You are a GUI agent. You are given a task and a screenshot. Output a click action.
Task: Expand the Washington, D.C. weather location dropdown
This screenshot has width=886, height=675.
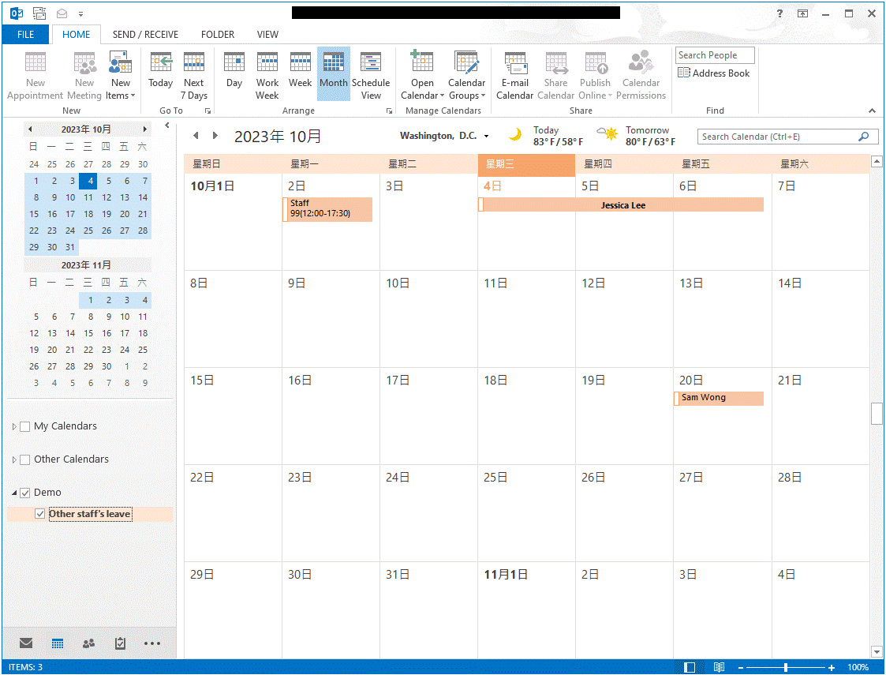pyautogui.click(x=487, y=137)
